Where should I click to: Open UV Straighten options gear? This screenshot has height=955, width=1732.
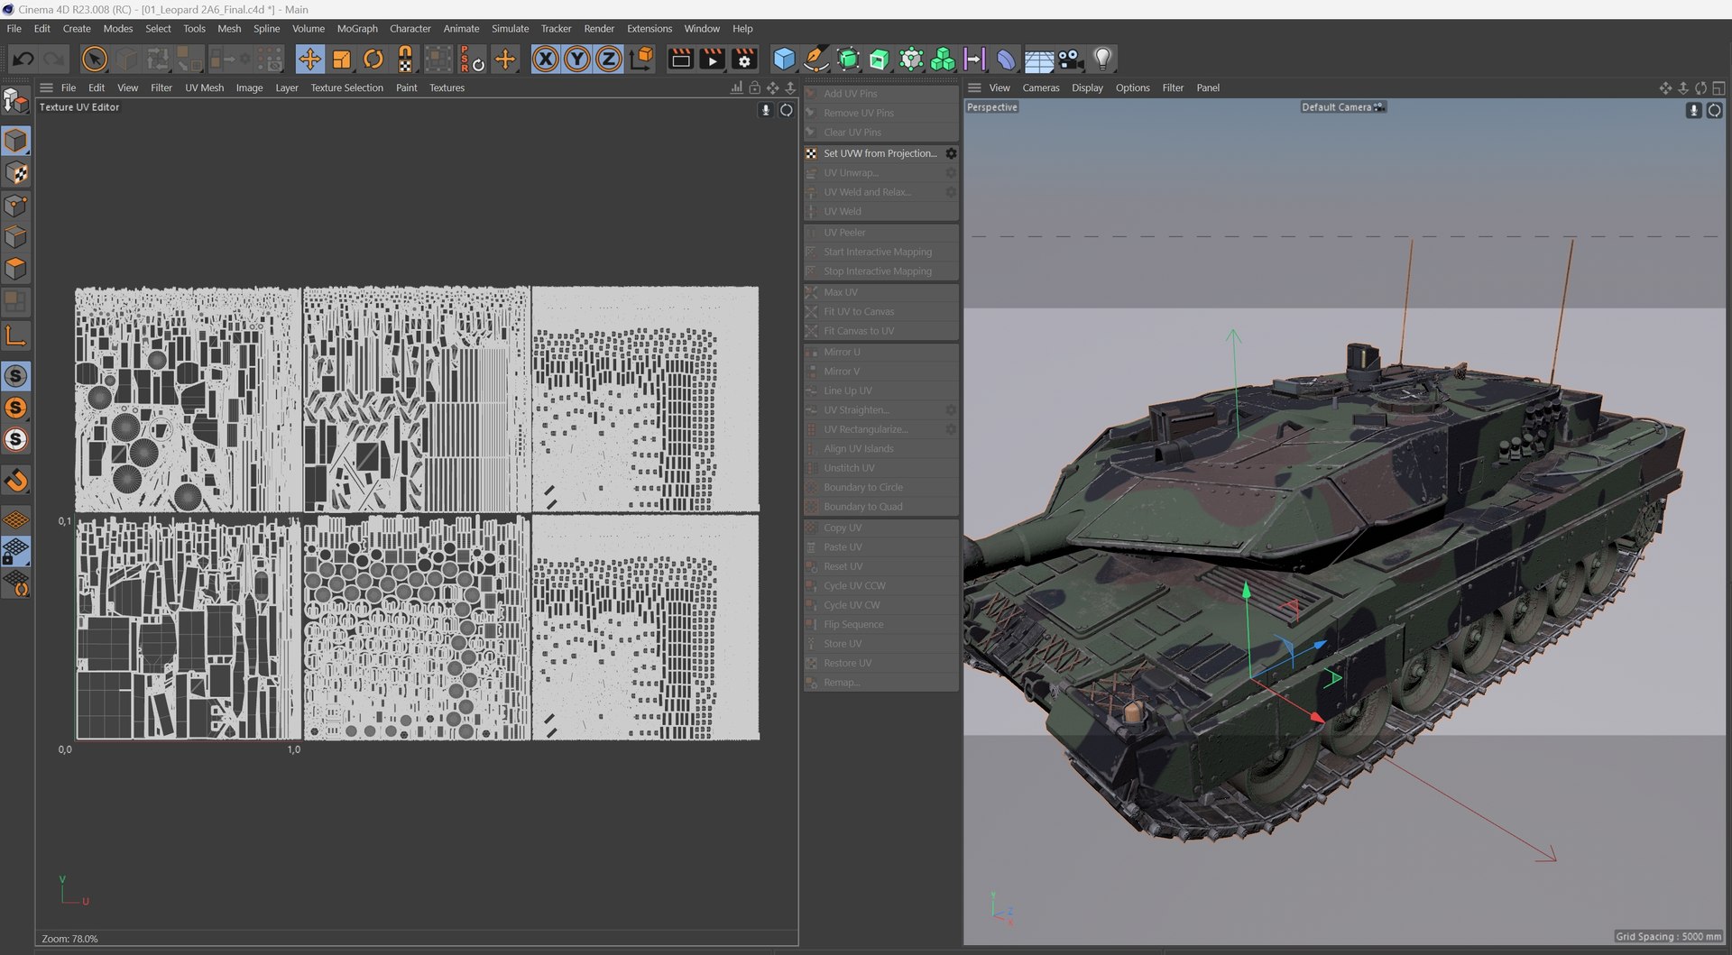point(951,410)
